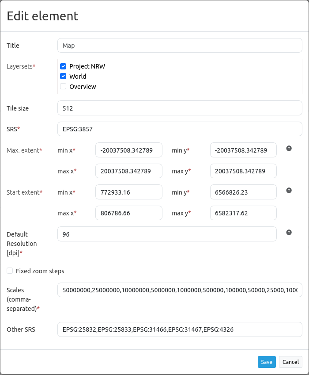
Task: Uncheck the Project NRW layerset
Action: [63, 66]
